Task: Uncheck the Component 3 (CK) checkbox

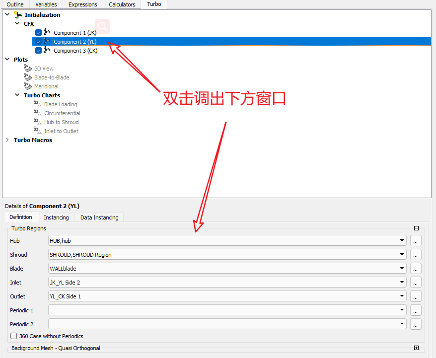Action: coord(38,51)
